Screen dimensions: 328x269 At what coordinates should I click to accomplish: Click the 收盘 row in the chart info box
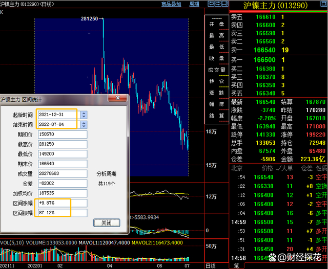217,58
